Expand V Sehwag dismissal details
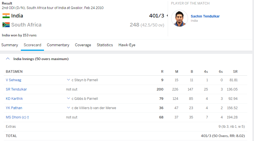Image resolution: width=254 pixels, height=141 pixels. 68,80
